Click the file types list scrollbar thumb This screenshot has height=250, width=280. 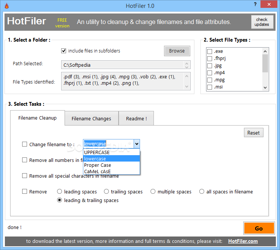[265, 63]
